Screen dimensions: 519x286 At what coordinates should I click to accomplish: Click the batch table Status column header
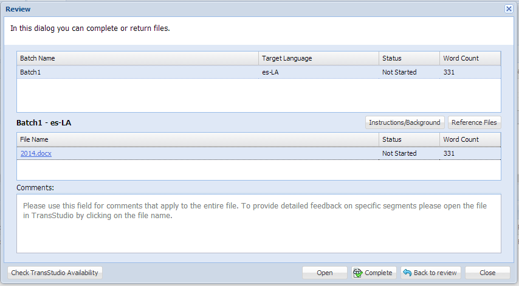pyautogui.click(x=410, y=58)
